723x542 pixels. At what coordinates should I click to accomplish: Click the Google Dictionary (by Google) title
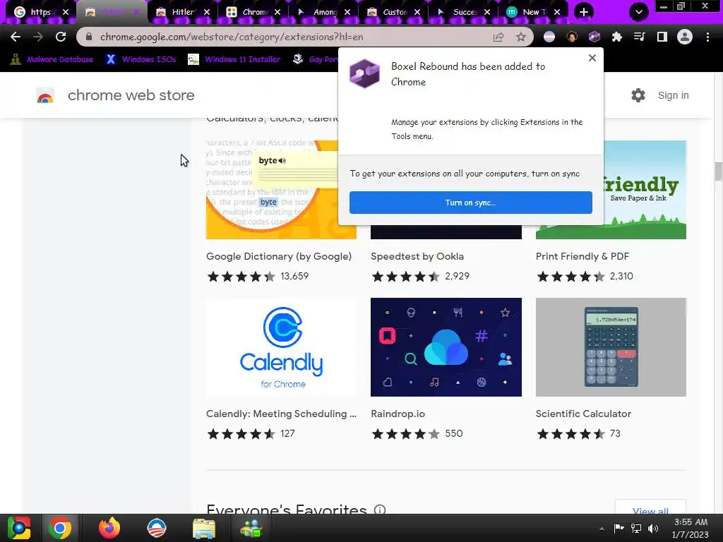pos(279,256)
